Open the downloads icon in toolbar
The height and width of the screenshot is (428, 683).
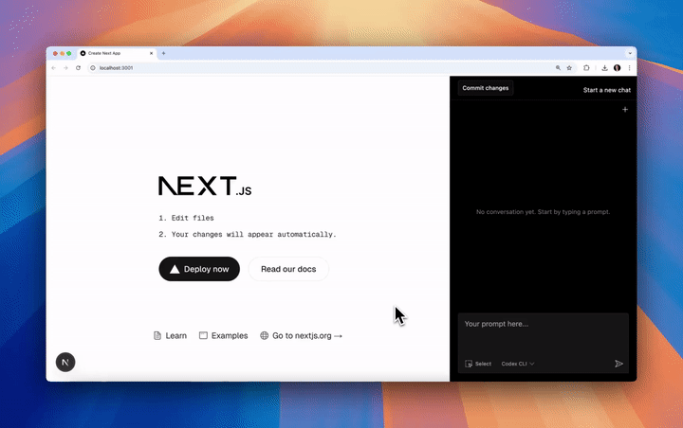coord(604,68)
